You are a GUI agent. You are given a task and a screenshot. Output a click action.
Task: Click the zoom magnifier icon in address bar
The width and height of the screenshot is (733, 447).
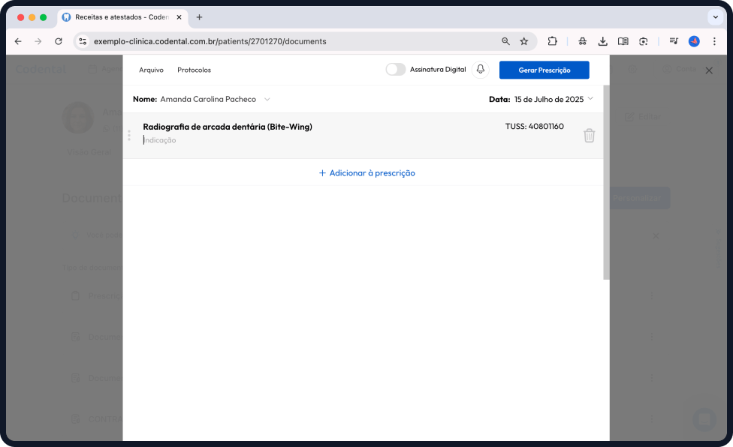coord(505,41)
